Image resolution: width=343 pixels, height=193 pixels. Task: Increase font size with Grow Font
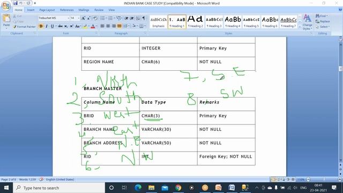click(84, 18)
